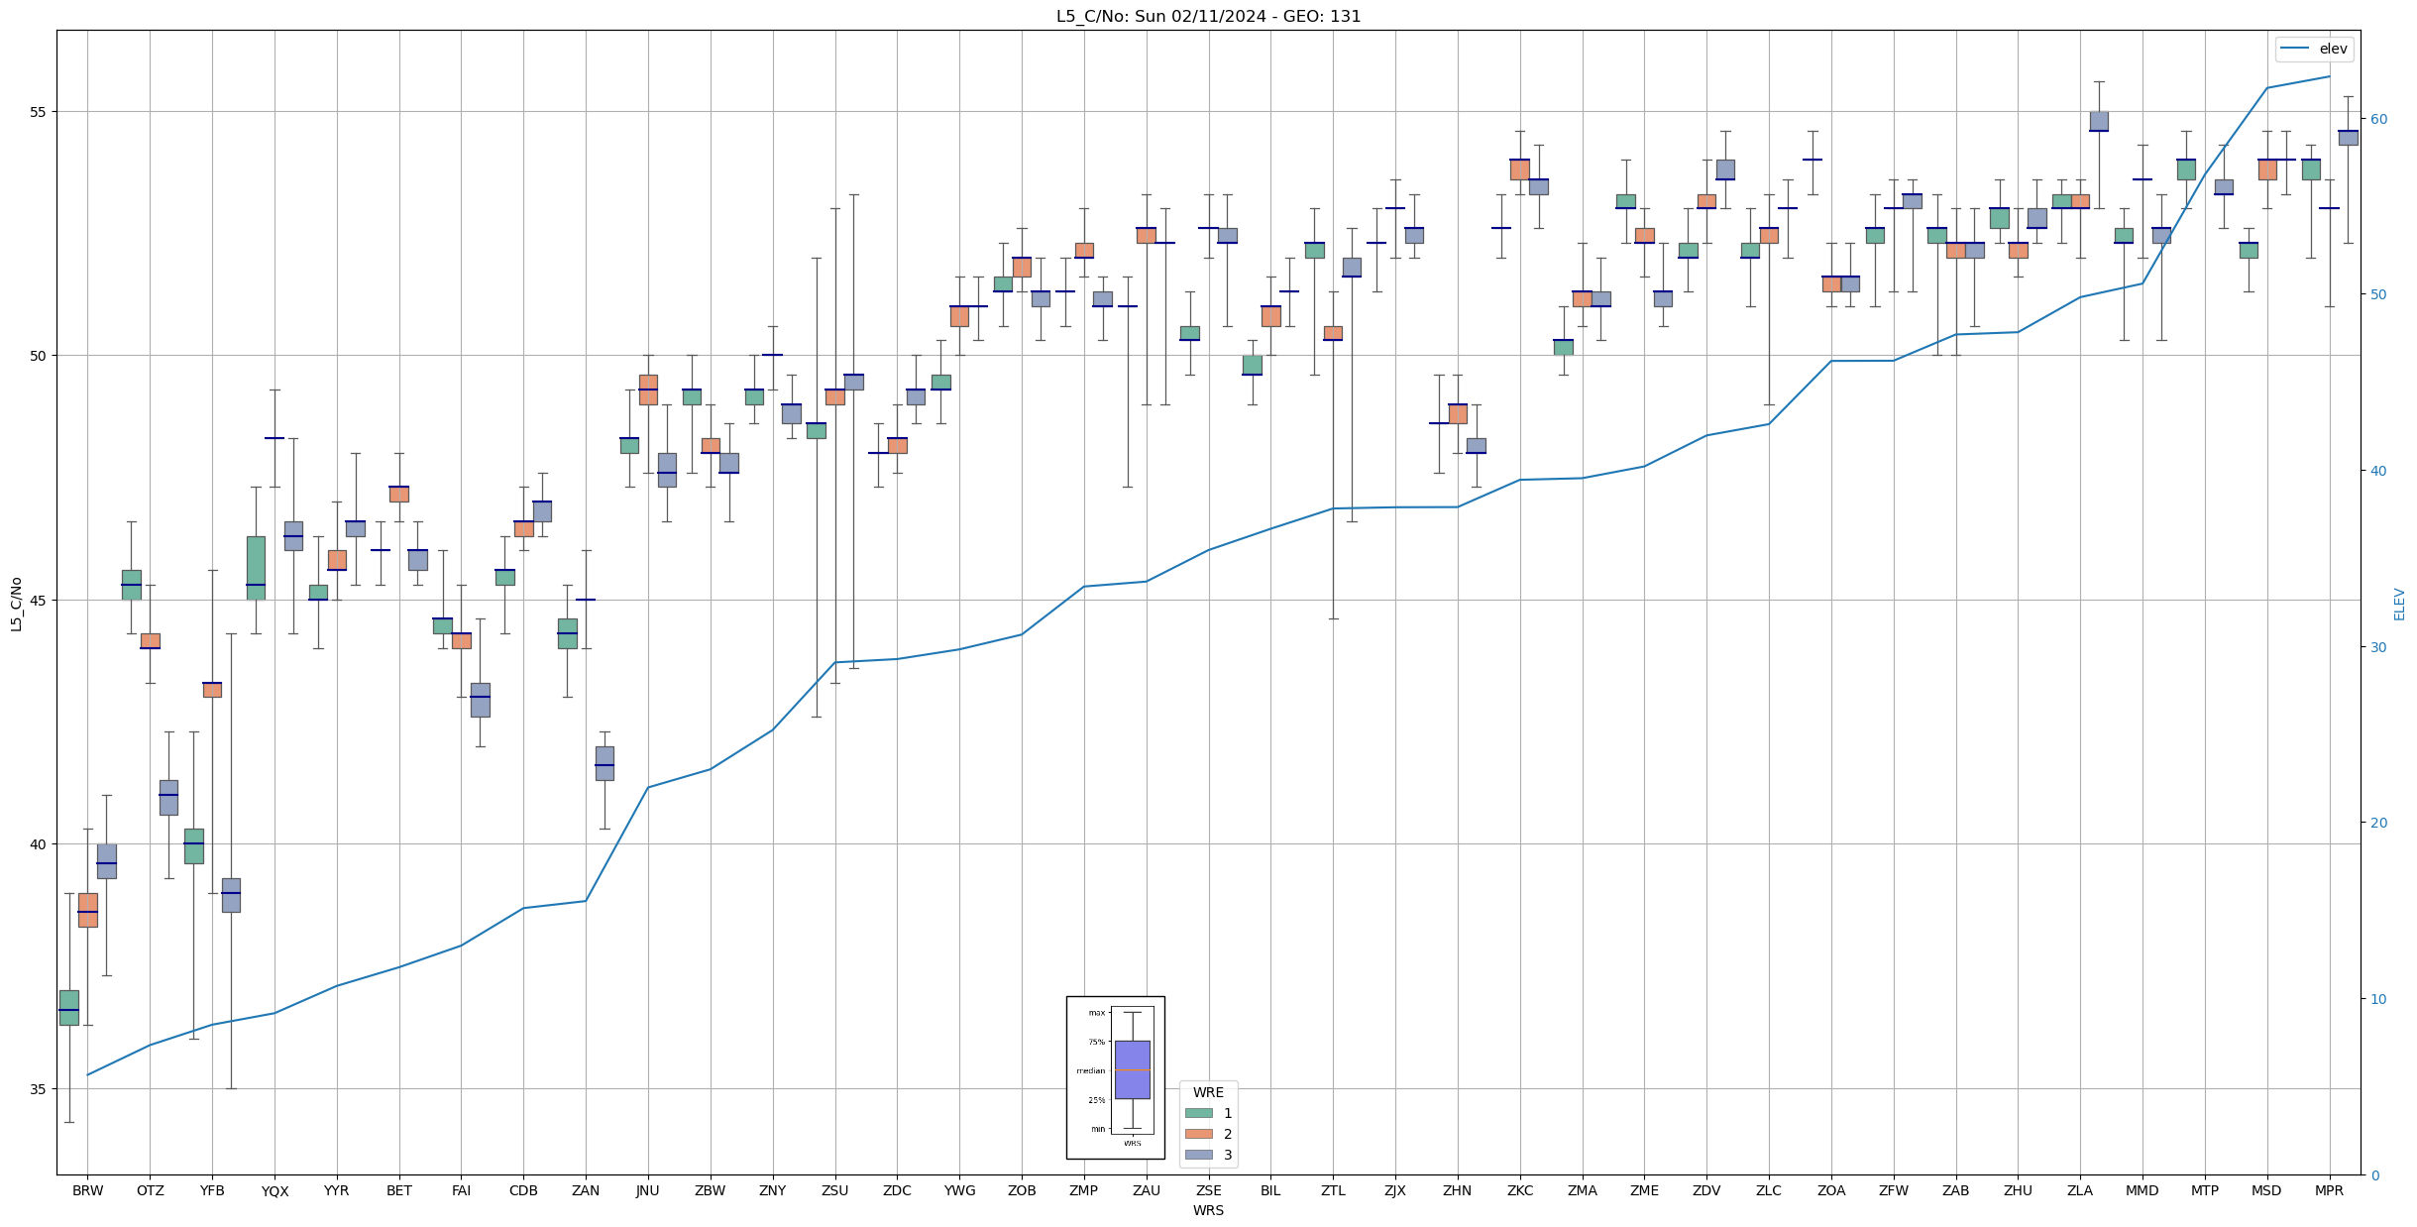The image size is (2417, 1227).
Task: Click the ZKC station tick label
Action: (x=1519, y=1191)
